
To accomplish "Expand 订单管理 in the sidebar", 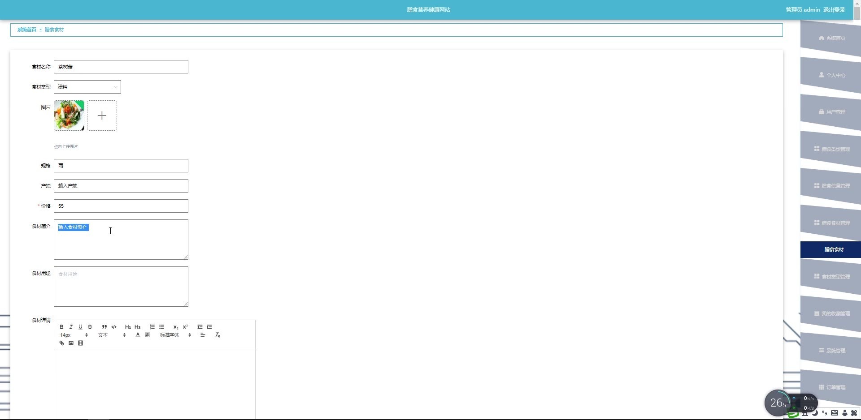I will (x=832, y=387).
